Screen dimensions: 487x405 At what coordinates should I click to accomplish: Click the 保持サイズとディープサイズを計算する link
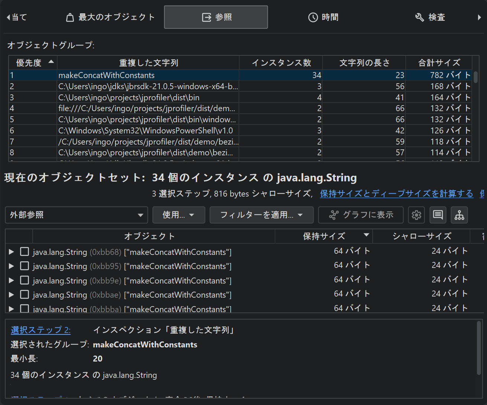[x=396, y=194]
